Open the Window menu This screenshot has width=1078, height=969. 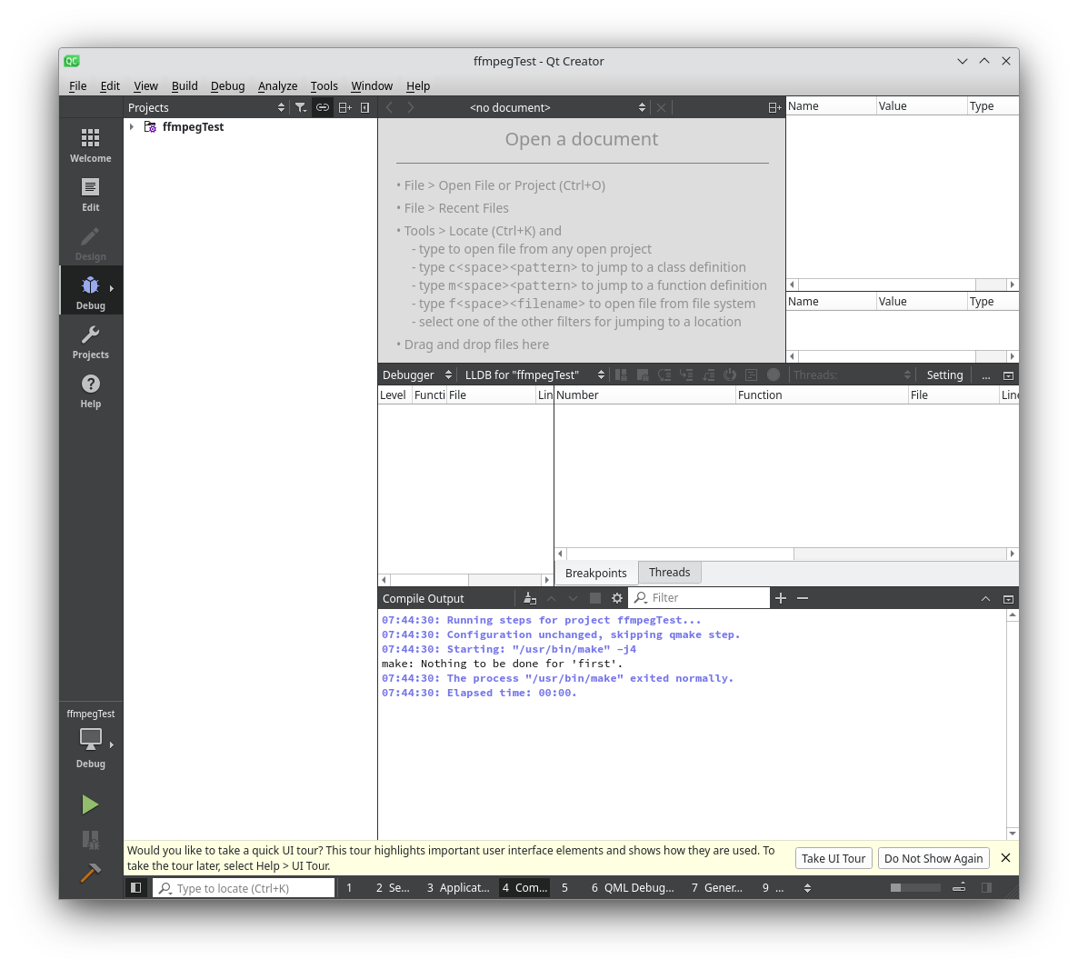[372, 86]
